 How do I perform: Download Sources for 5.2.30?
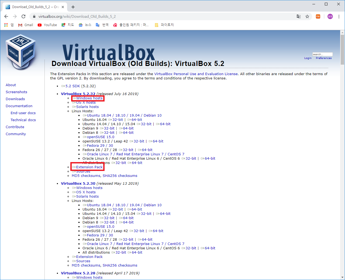pos(81,261)
